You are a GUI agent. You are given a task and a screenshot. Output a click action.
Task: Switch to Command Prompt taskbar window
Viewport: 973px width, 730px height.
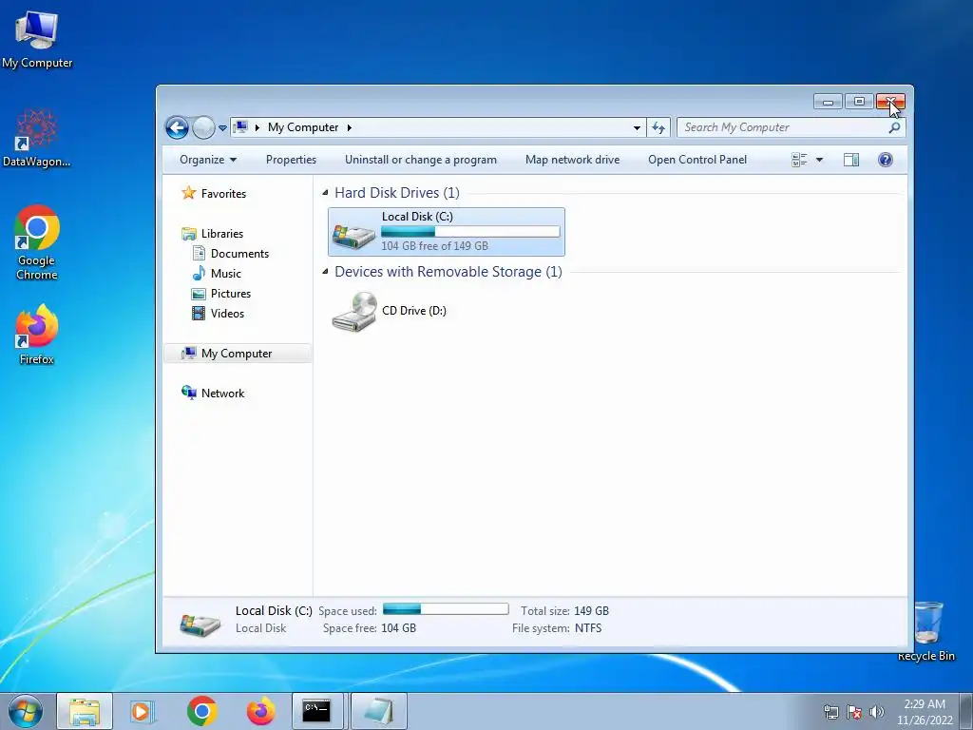(317, 711)
